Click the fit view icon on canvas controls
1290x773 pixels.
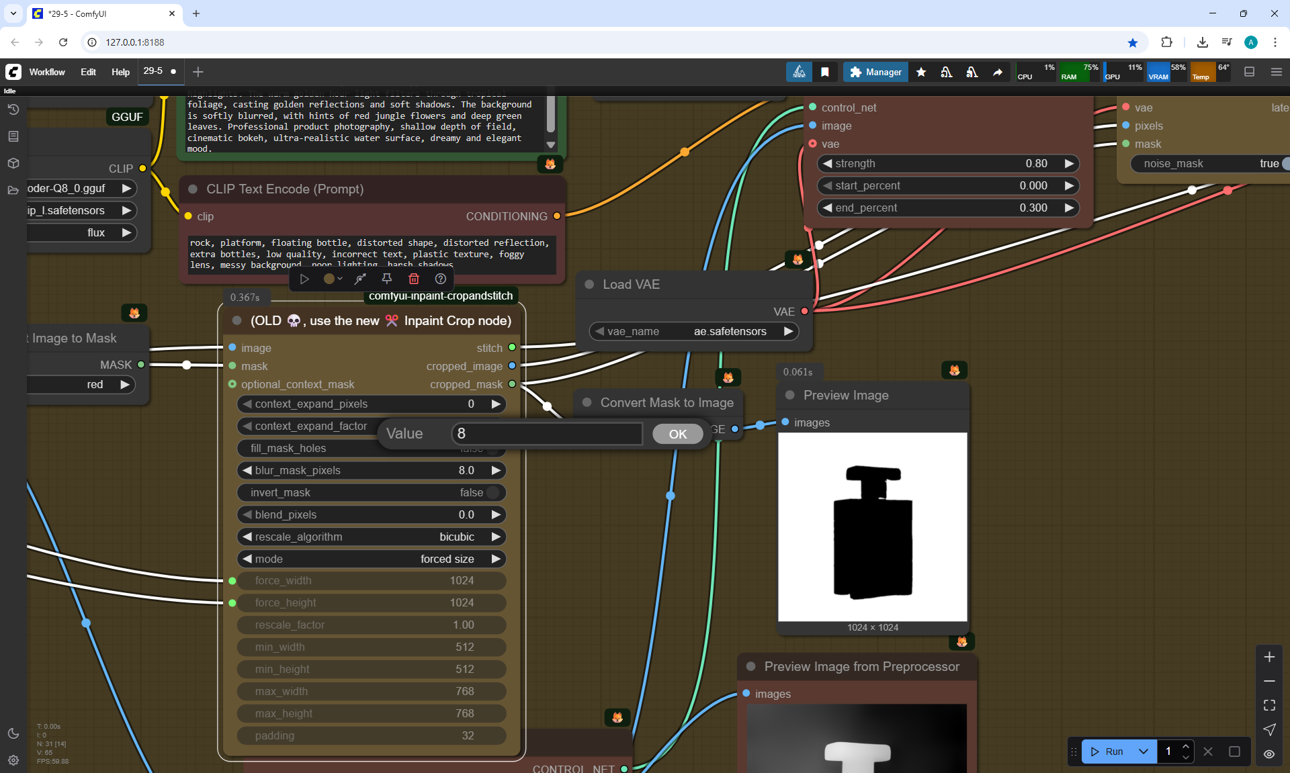(x=1269, y=705)
